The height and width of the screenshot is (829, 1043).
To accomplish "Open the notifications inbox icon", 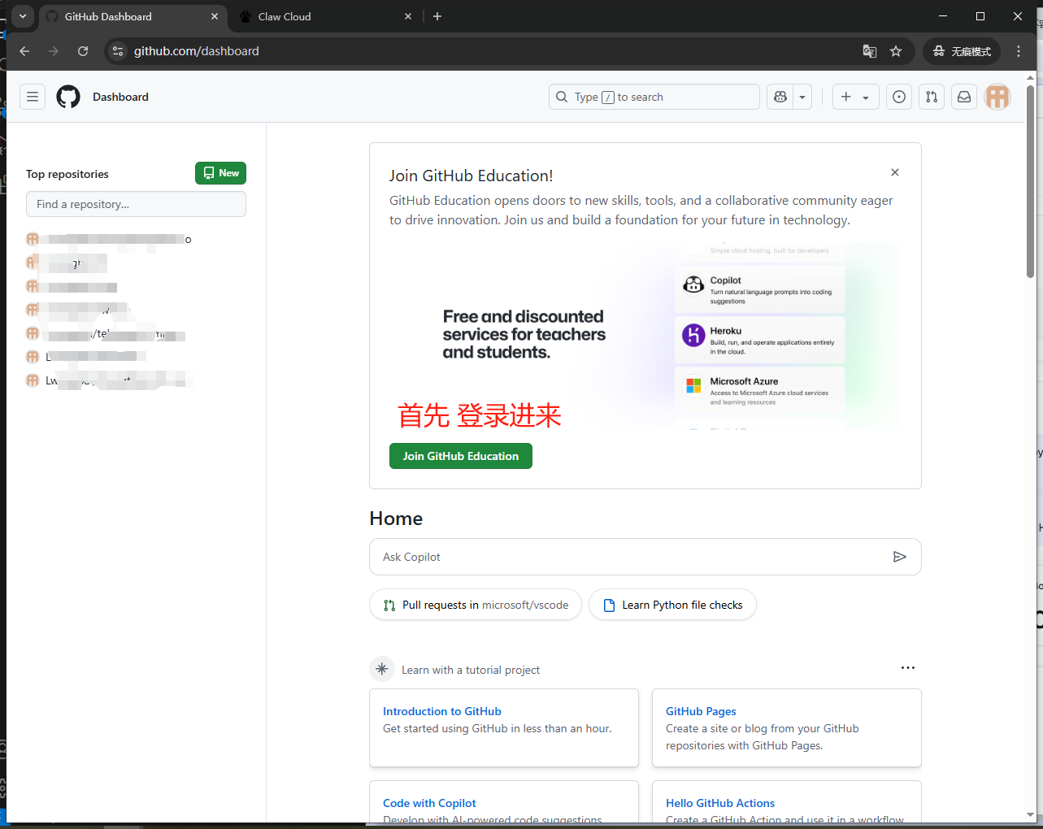I will [x=964, y=97].
